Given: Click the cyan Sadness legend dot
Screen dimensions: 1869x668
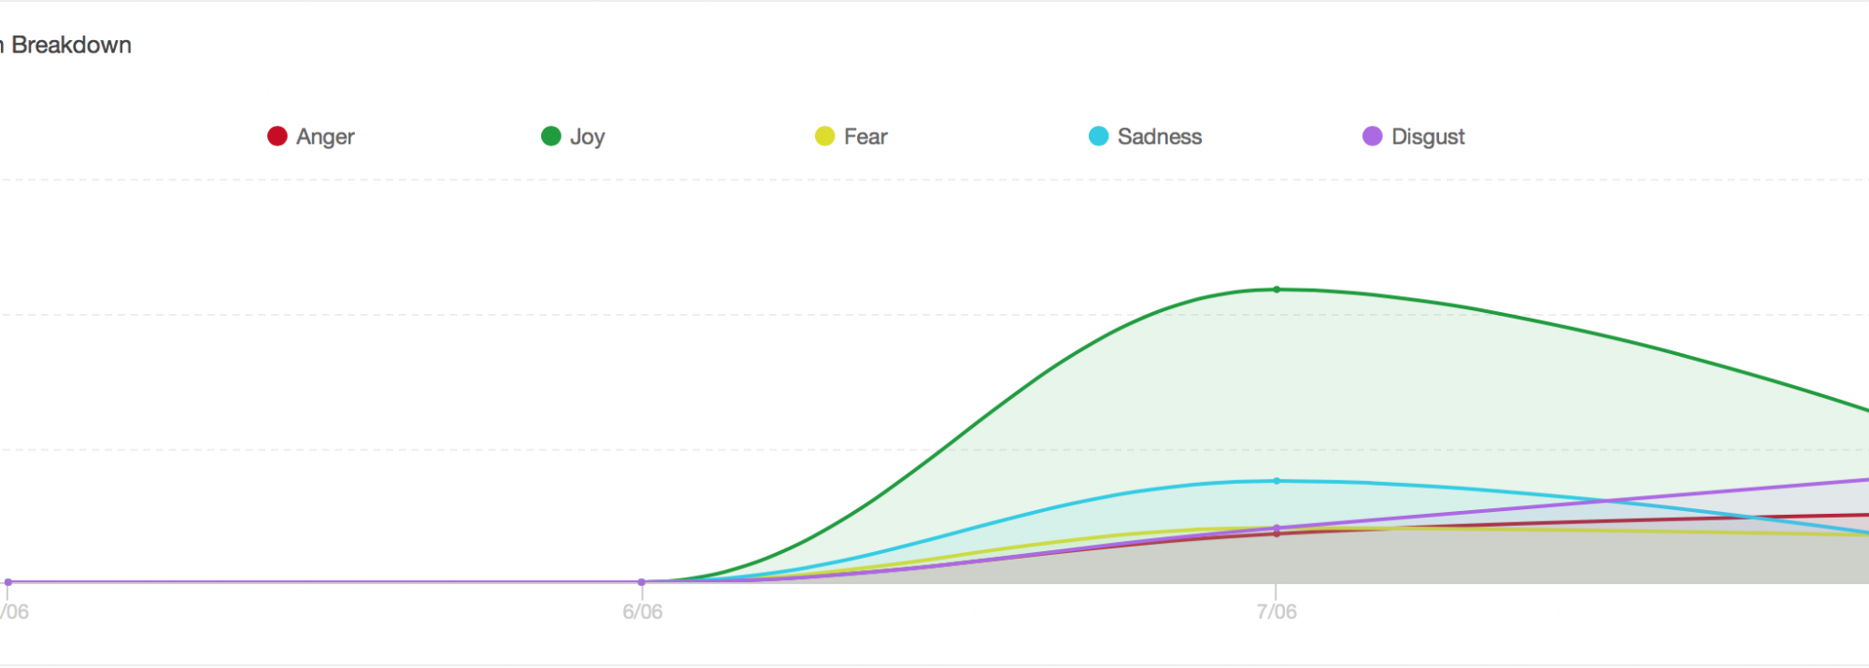Looking at the screenshot, I should click(1098, 136).
